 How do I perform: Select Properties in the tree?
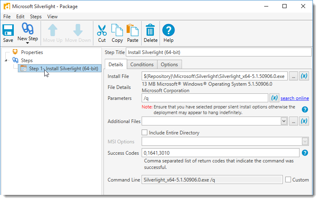(x=32, y=52)
